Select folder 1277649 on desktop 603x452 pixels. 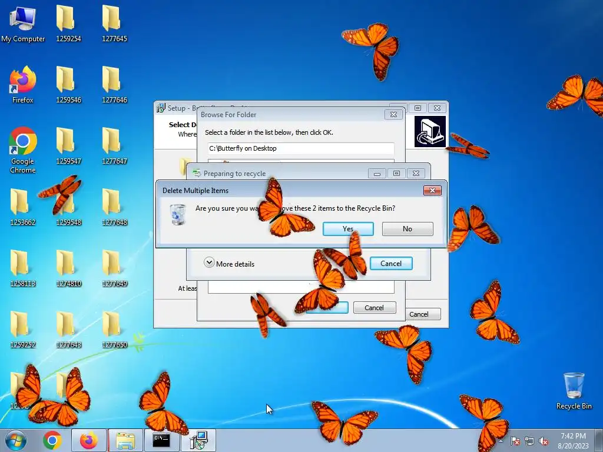pyautogui.click(x=114, y=269)
